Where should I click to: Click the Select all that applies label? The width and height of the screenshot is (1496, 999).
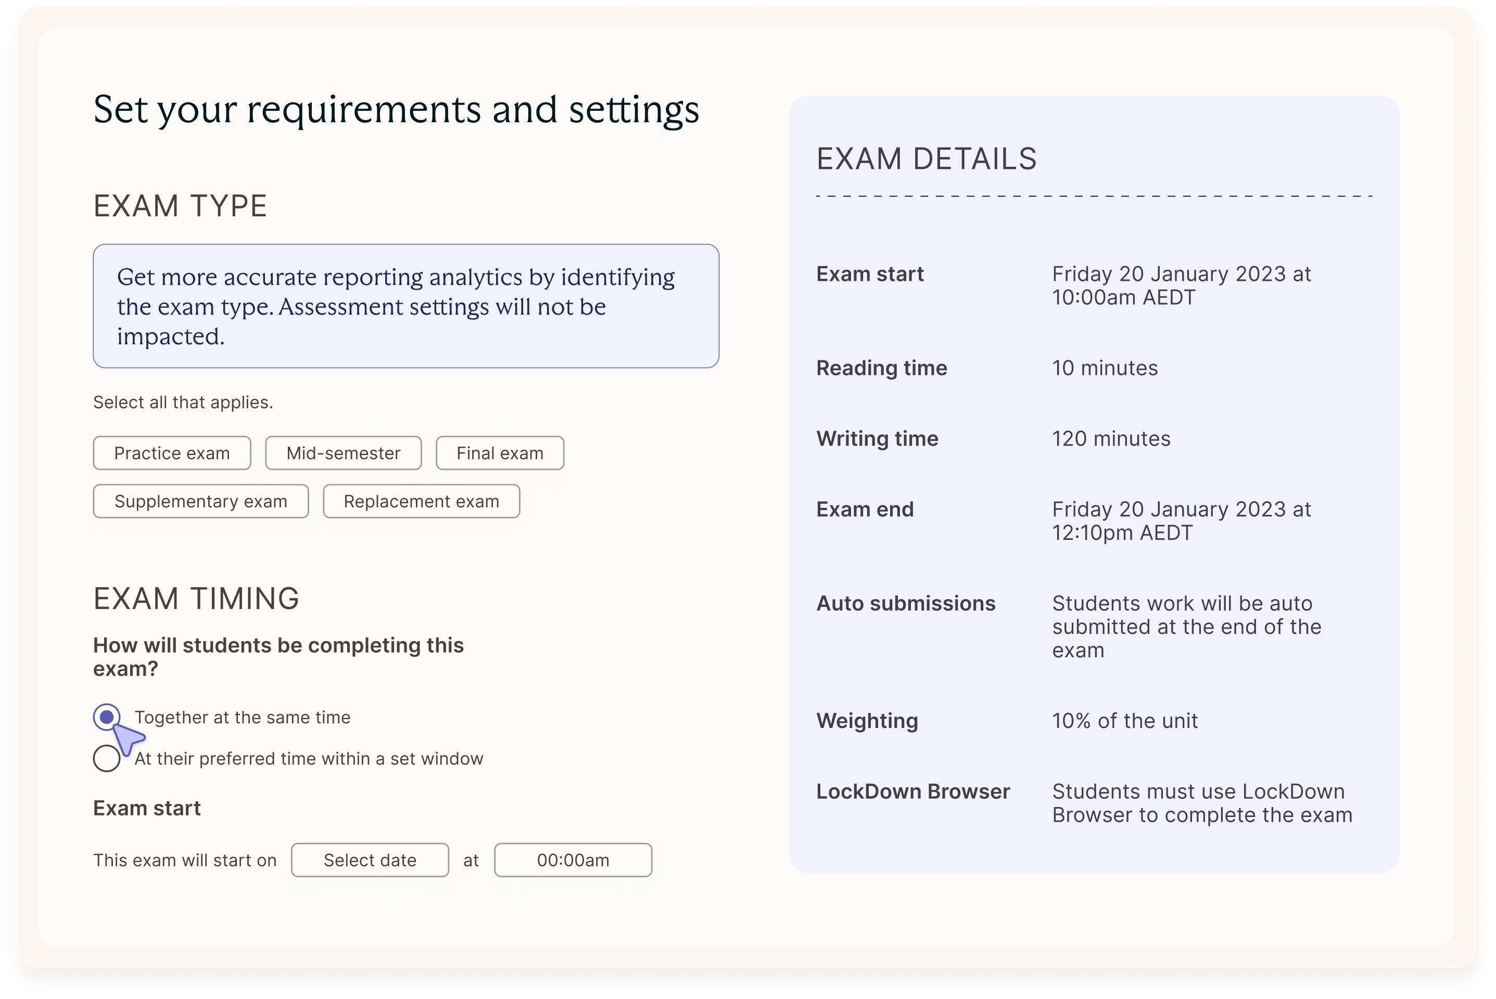coord(183,403)
